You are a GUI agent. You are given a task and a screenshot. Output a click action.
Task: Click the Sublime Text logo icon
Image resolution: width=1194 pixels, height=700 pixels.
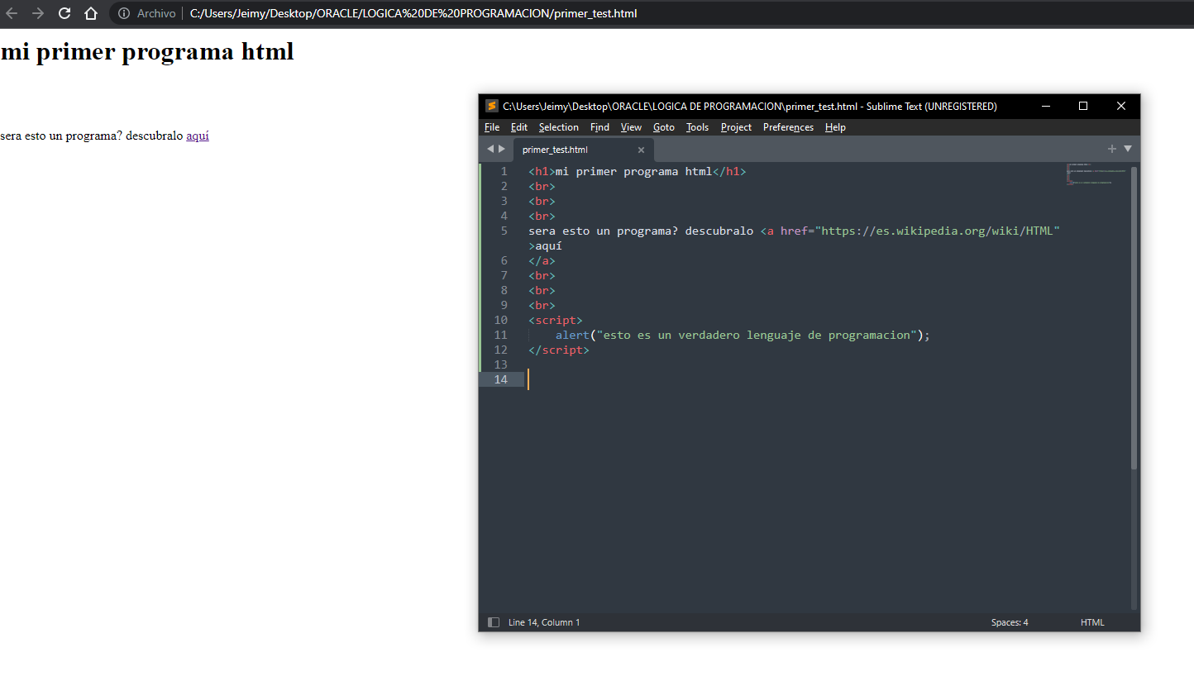click(492, 106)
